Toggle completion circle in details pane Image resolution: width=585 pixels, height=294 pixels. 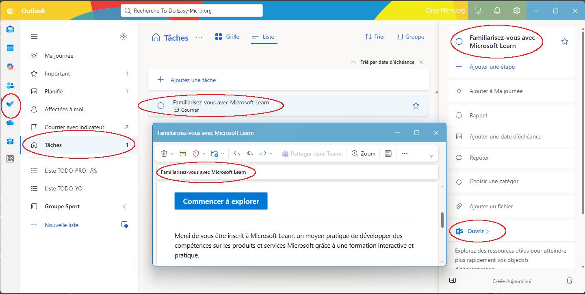pyautogui.click(x=459, y=41)
